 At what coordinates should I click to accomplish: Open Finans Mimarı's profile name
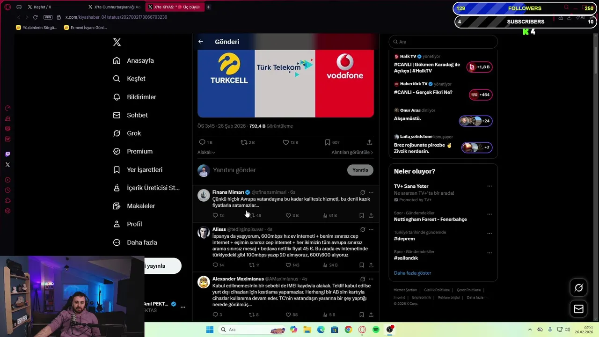point(228,192)
